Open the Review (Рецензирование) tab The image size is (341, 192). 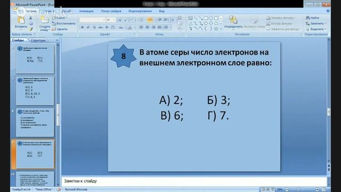click(140, 11)
